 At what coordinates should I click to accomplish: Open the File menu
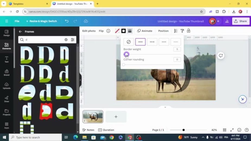point(17,21)
